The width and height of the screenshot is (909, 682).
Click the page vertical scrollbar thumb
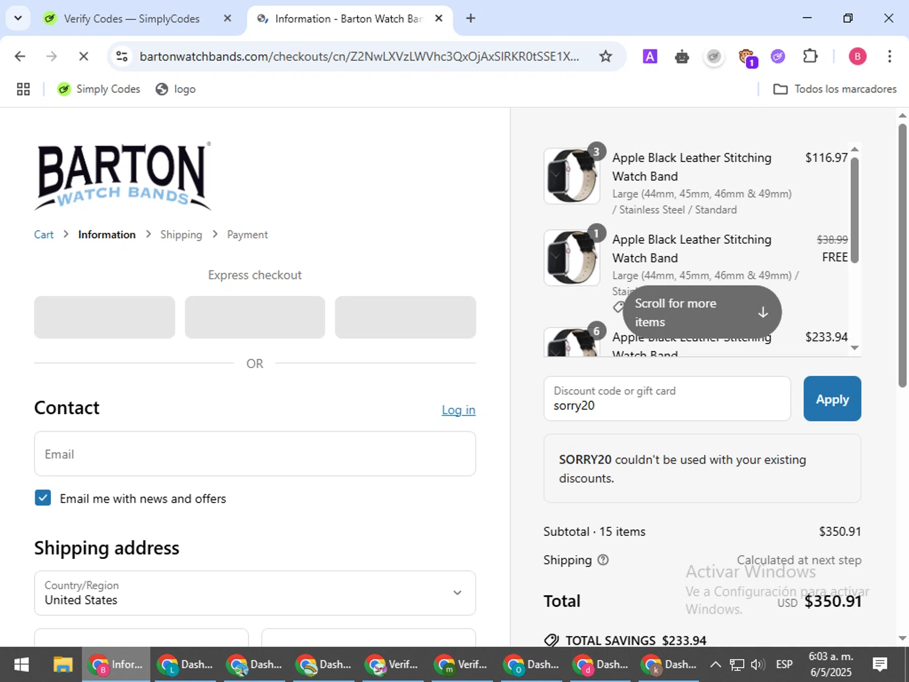pyautogui.click(x=902, y=255)
